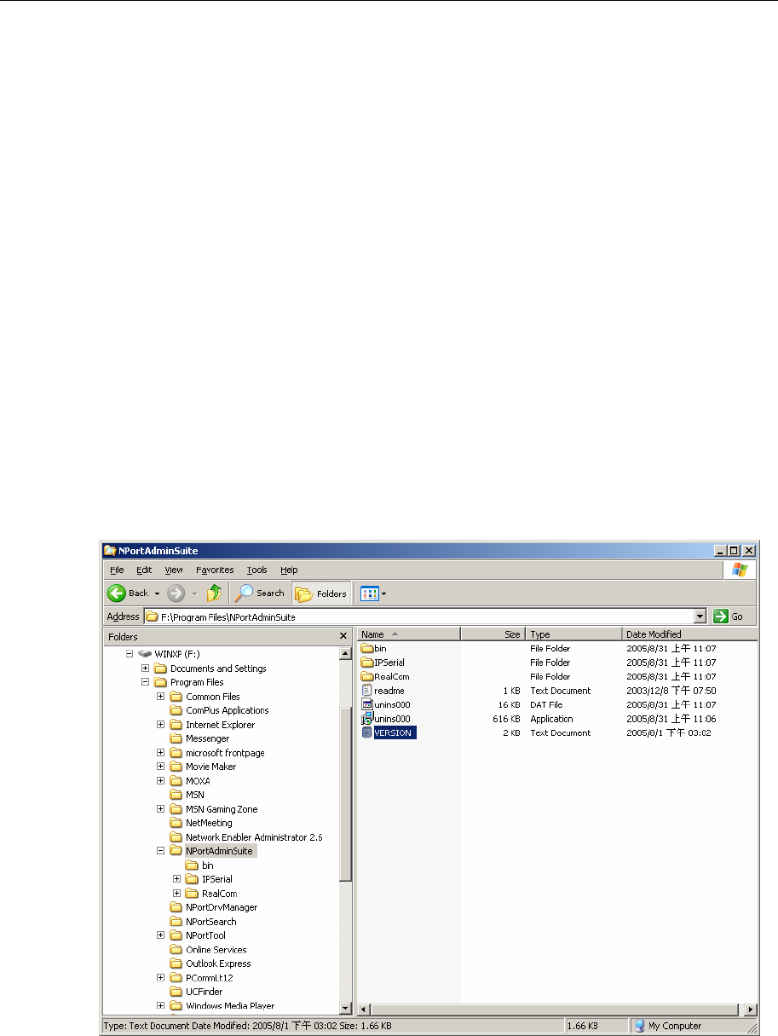Screen dimensions: 778x1036
Task: Expand the MOXA tree node
Action: (161, 781)
